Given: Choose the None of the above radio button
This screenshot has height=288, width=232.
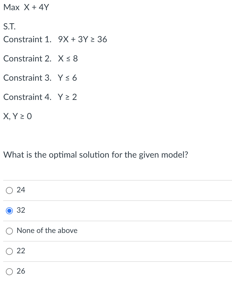Looking at the screenshot, I should [9, 231].
